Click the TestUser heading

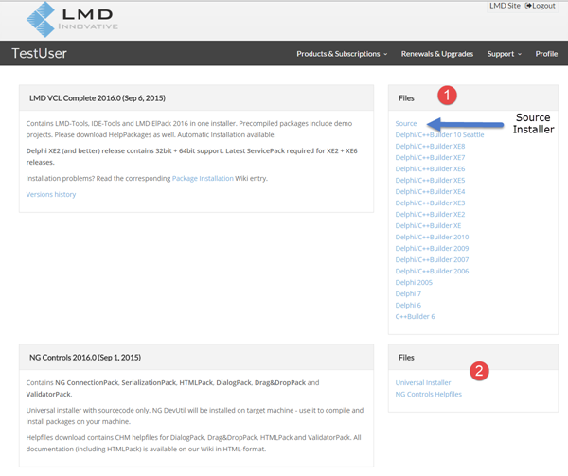tap(39, 54)
